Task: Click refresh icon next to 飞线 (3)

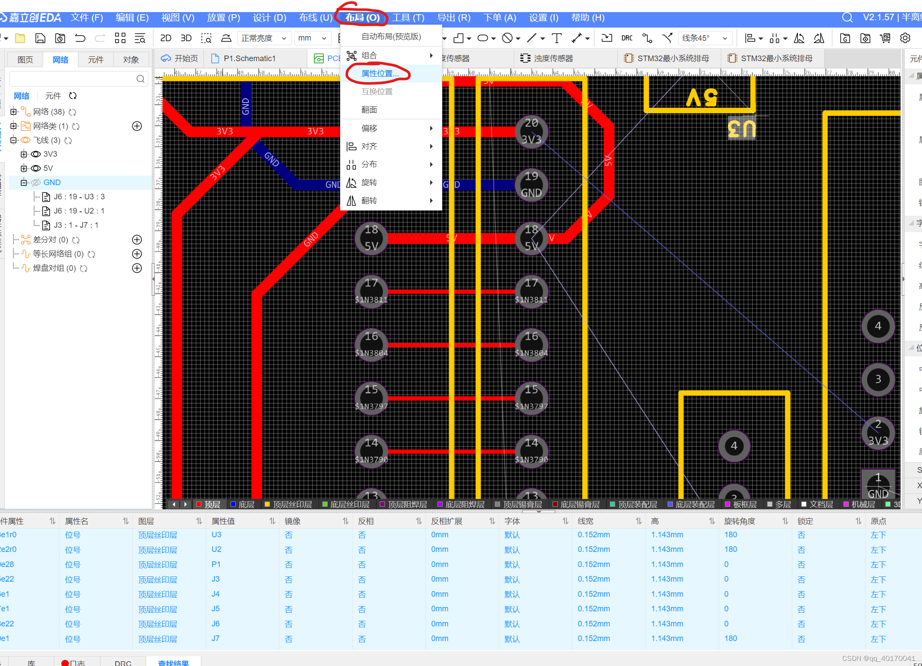Action: point(68,140)
